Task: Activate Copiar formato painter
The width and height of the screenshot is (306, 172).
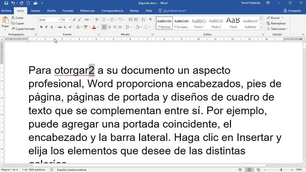Action: (23, 29)
